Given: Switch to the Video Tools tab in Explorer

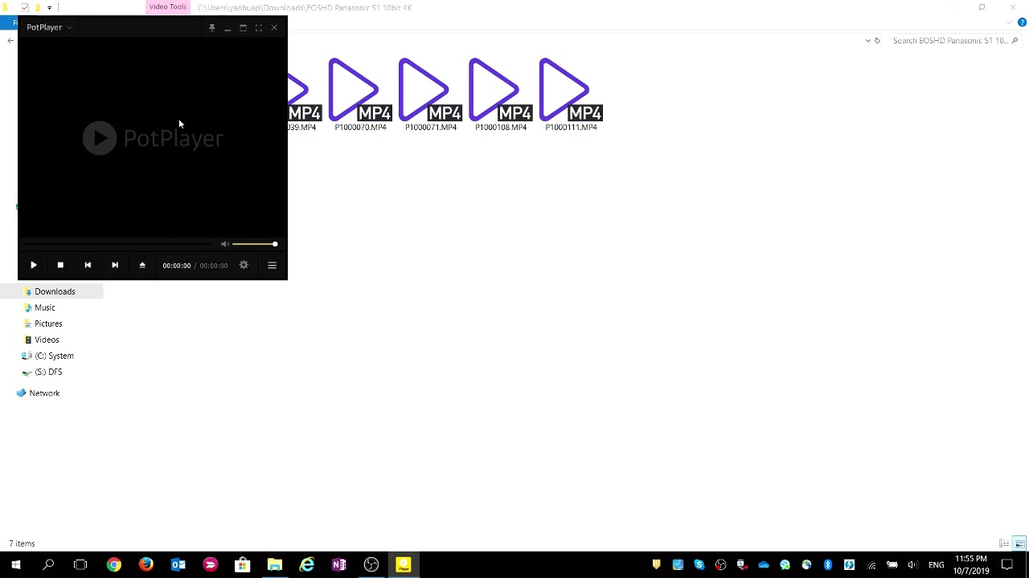Looking at the screenshot, I should [x=167, y=6].
